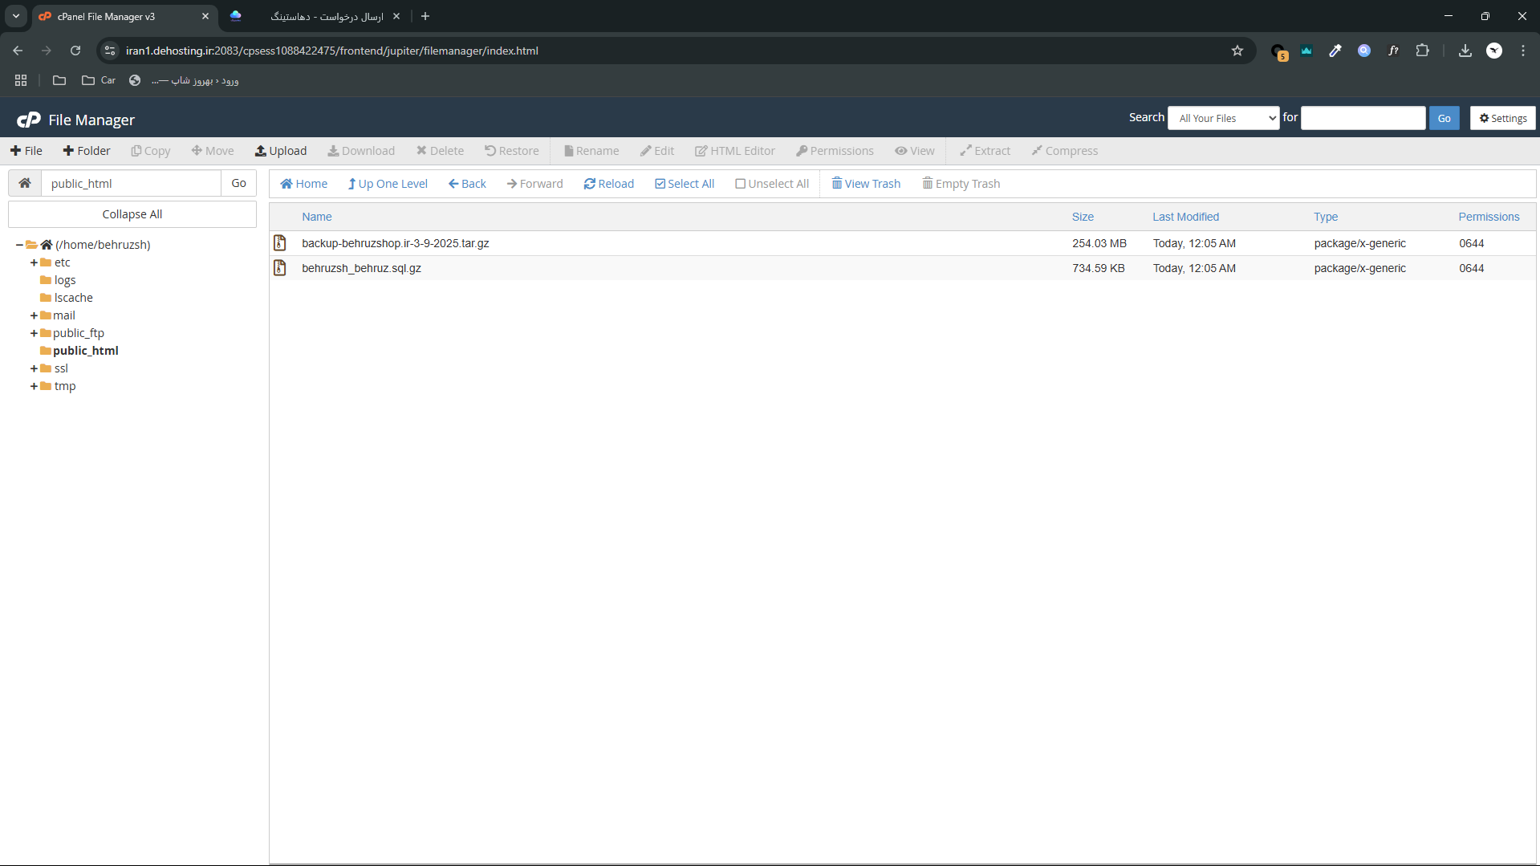Click the search text input field
The image size is (1540, 866).
point(1363,118)
